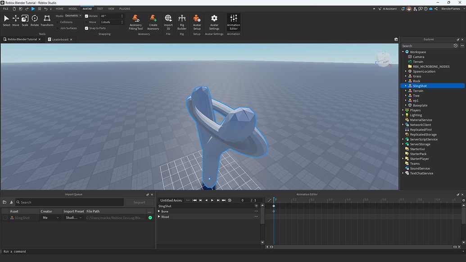Viewport: 466px width, 262px height.
Task: Click the Import Queue search field
Action: click(69, 202)
